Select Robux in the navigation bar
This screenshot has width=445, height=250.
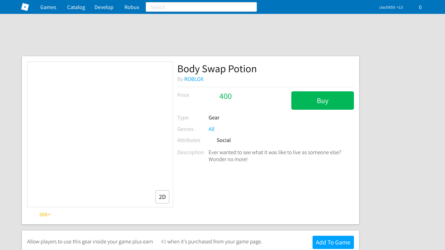pos(132,7)
